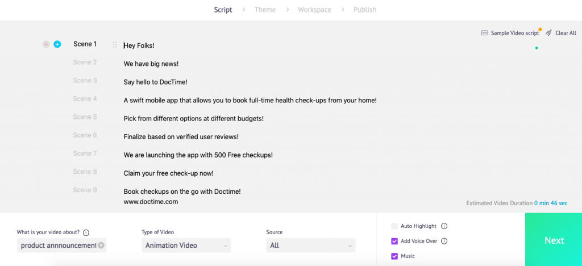582x266 pixels.
Task: Click 'Pick from different options' script line
Action: coord(194,118)
